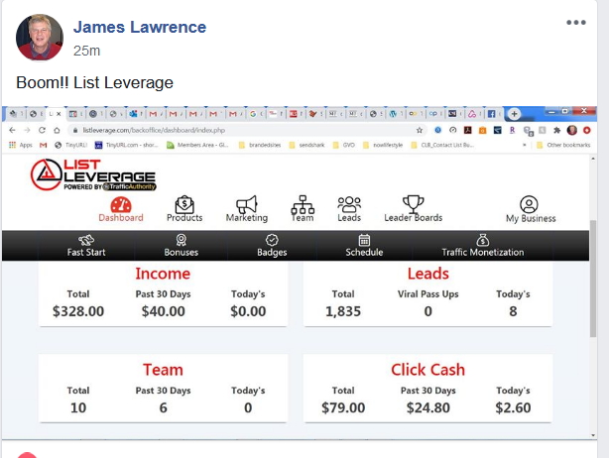Open the extensions puzzle-piece icon
This screenshot has height=458, width=609.
click(557, 130)
